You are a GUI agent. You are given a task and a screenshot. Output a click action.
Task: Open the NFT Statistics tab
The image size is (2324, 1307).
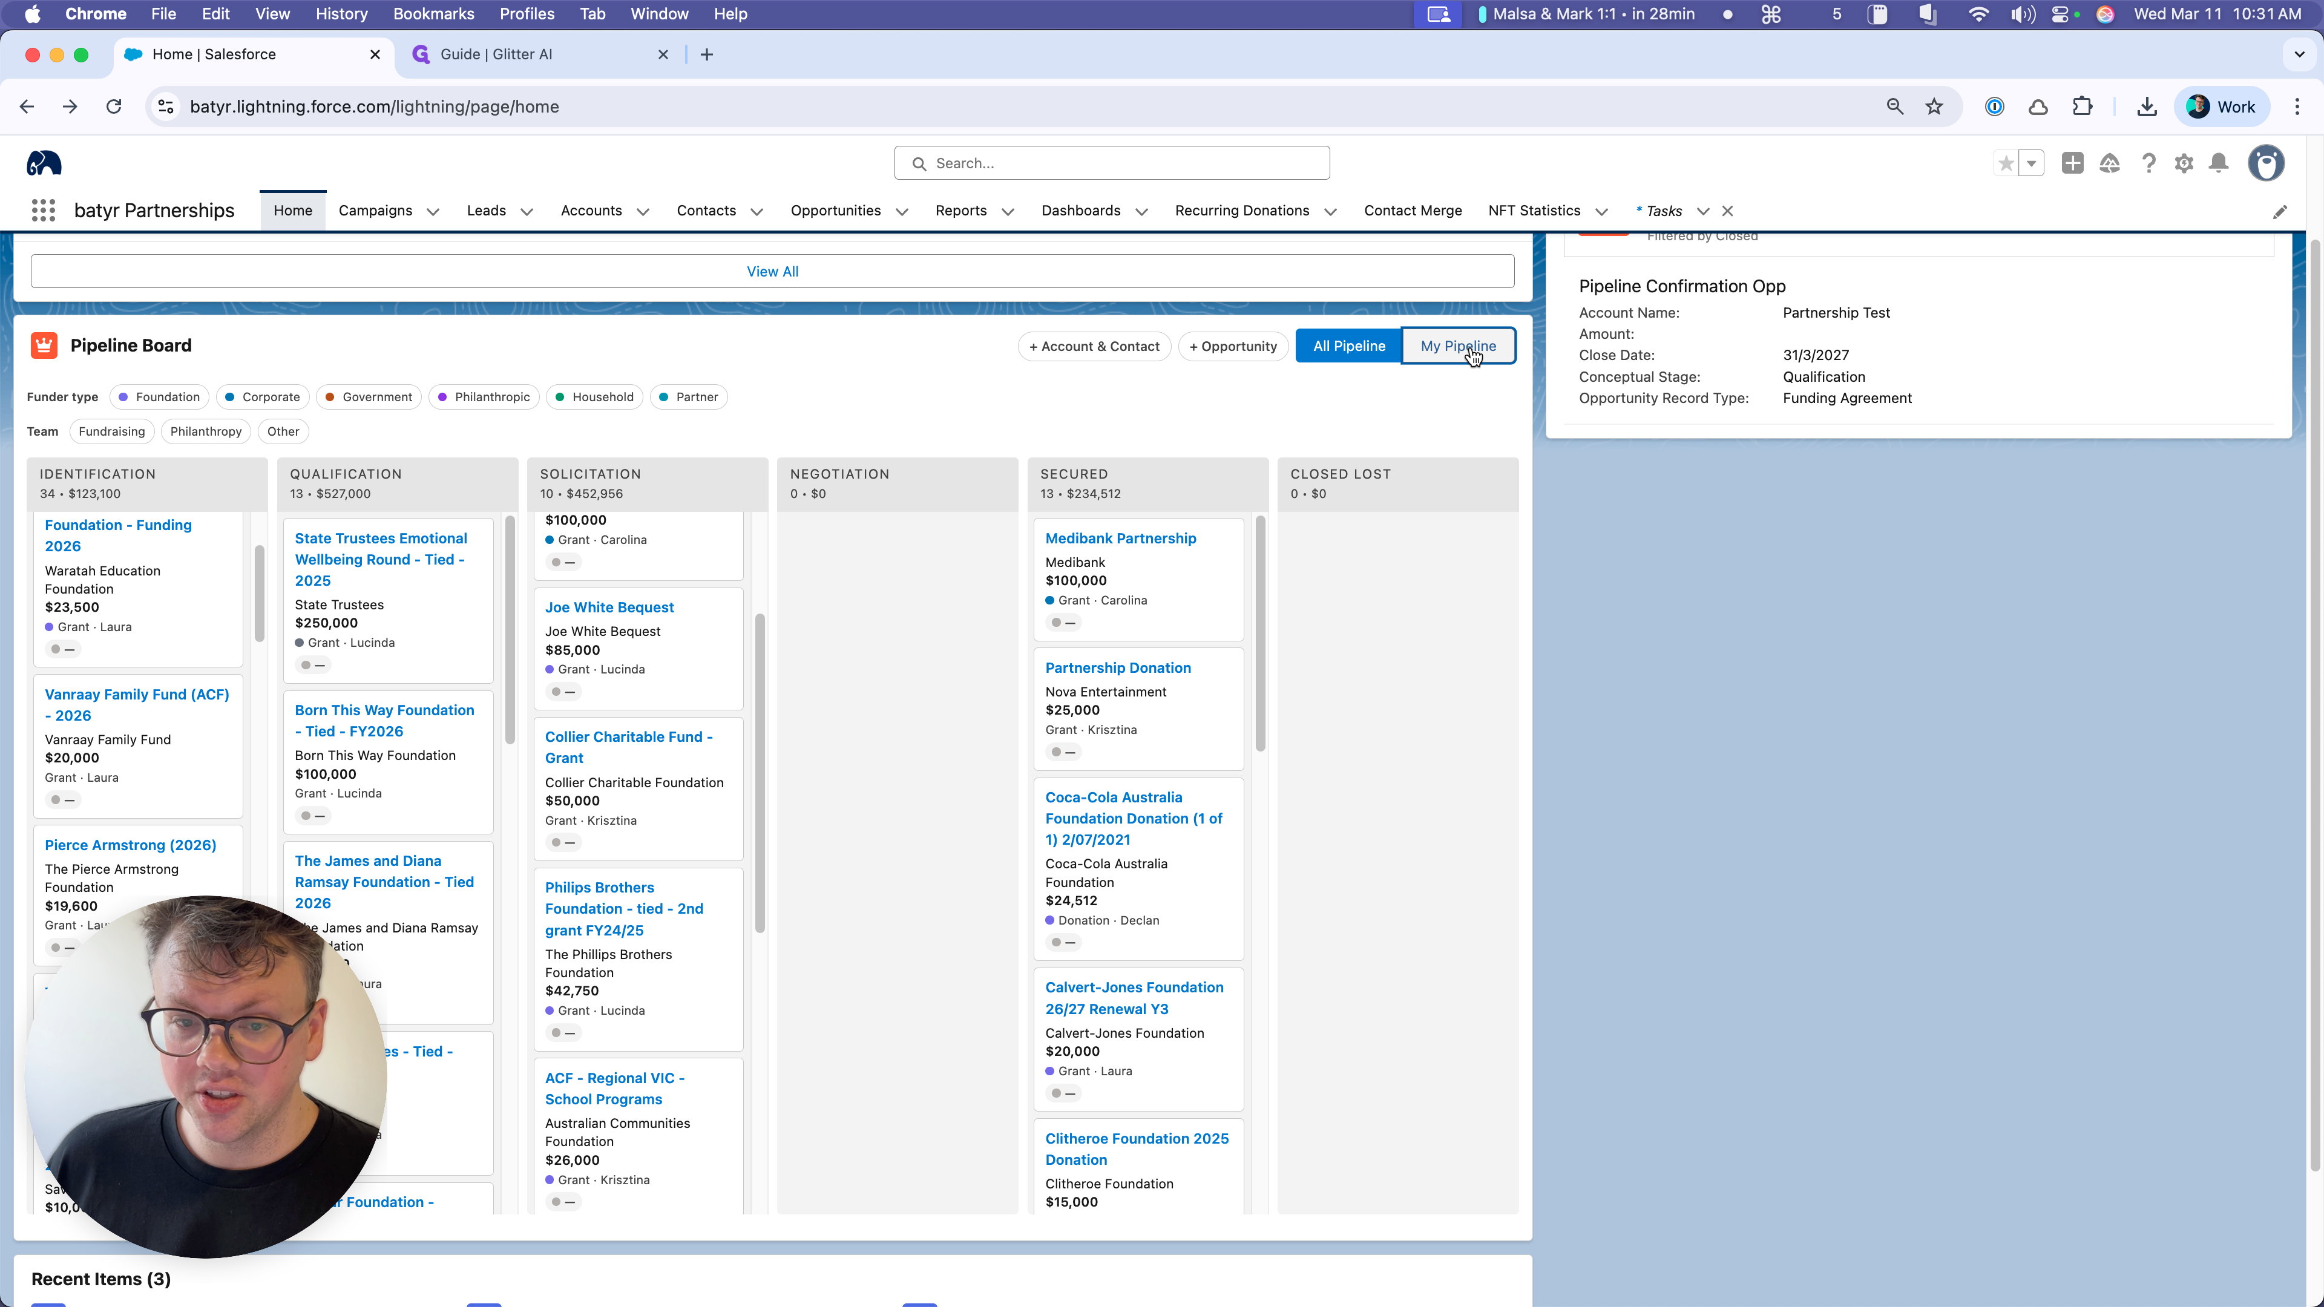tap(1535, 211)
